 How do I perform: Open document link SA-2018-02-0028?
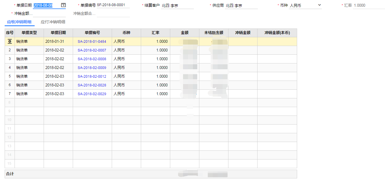point(92,85)
